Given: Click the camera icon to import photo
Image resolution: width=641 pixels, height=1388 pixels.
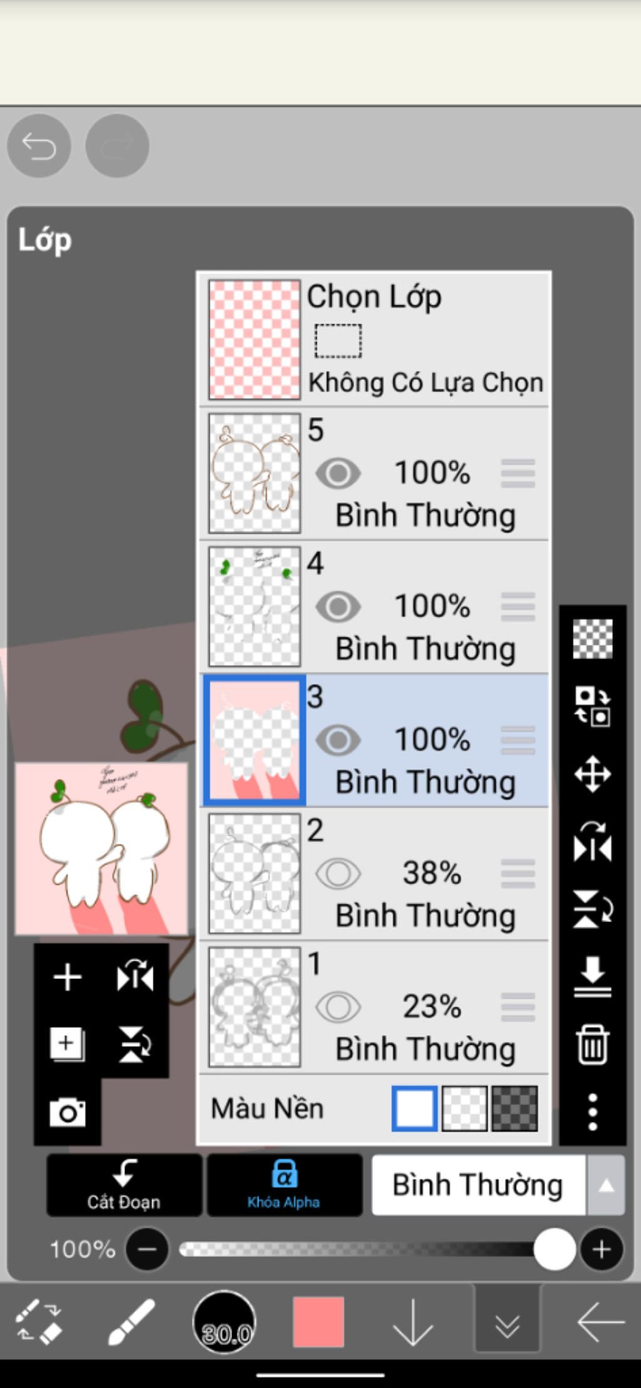Looking at the screenshot, I should coord(68,1112).
